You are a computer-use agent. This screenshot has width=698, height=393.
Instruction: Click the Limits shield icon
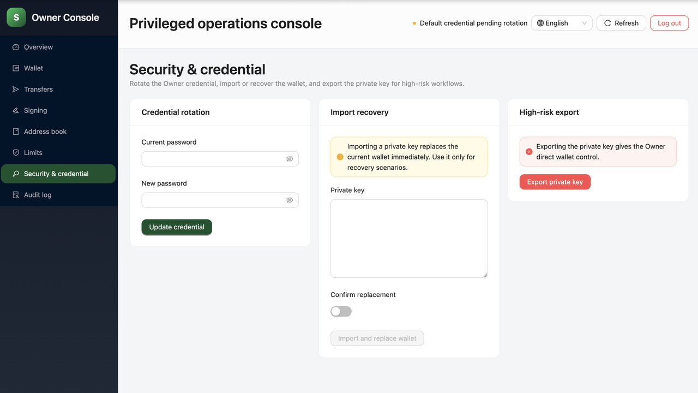(x=16, y=153)
